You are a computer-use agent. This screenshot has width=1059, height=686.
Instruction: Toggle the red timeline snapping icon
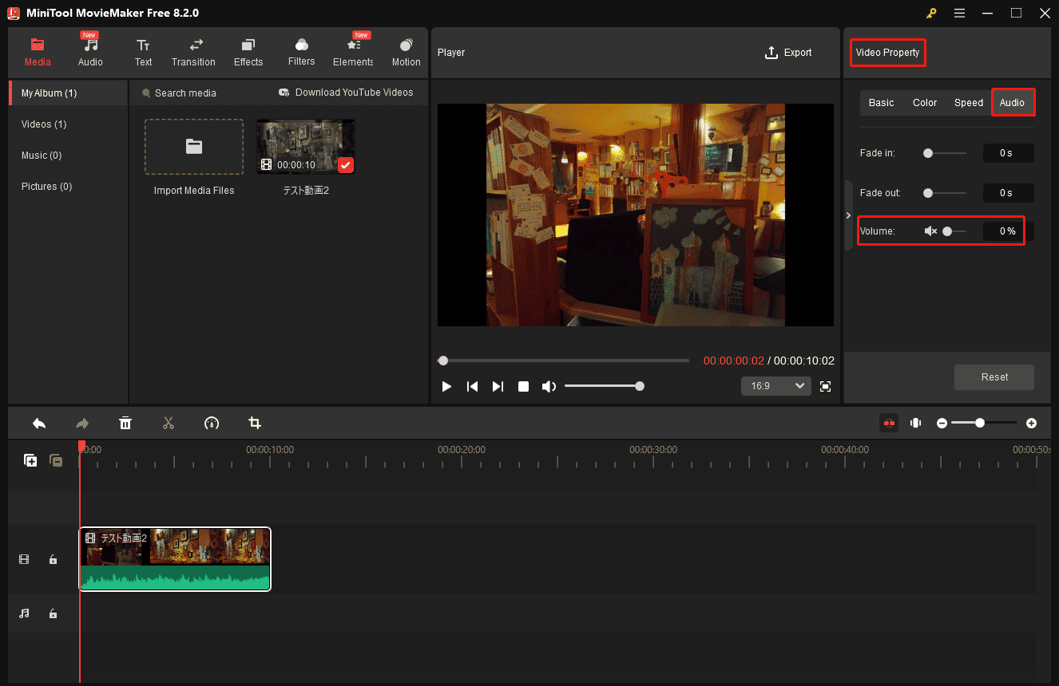[889, 423]
